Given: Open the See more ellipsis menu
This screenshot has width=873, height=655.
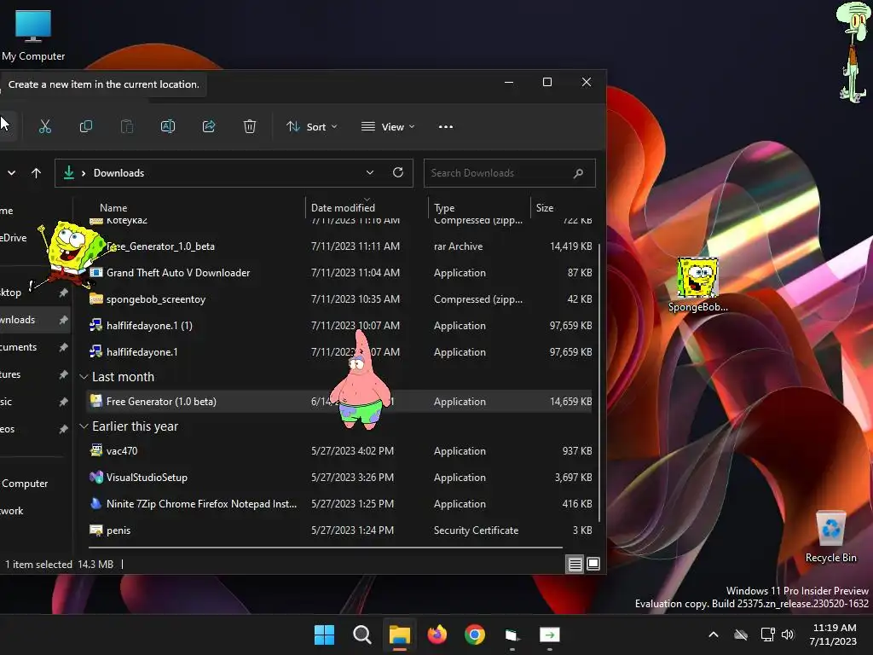Looking at the screenshot, I should (445, 127).
